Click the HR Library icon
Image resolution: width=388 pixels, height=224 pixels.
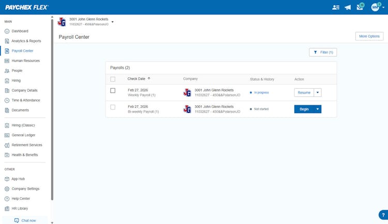coord(7,209)
